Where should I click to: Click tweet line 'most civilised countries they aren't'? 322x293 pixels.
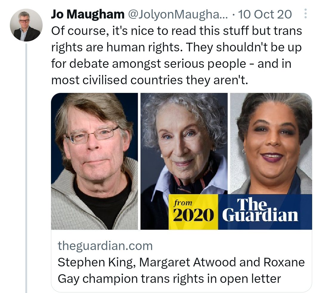click(x=150, y=80)
